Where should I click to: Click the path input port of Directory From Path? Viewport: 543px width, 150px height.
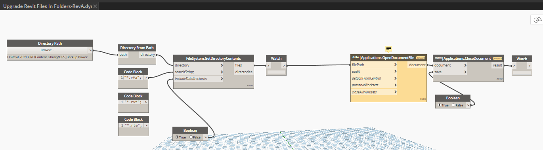[x=123, y=55]
